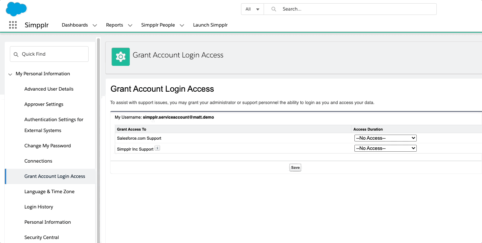Expand the Simpplr People menu chevron

point(182,25)
